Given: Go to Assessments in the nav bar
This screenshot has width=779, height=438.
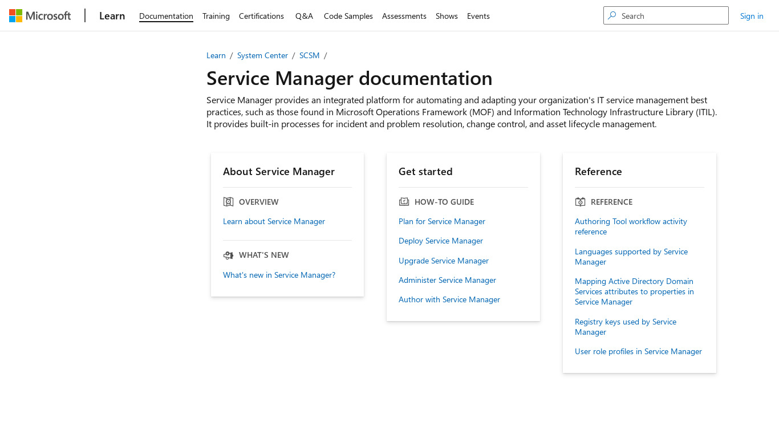Looking at the screenshot, I should (404, 16).
